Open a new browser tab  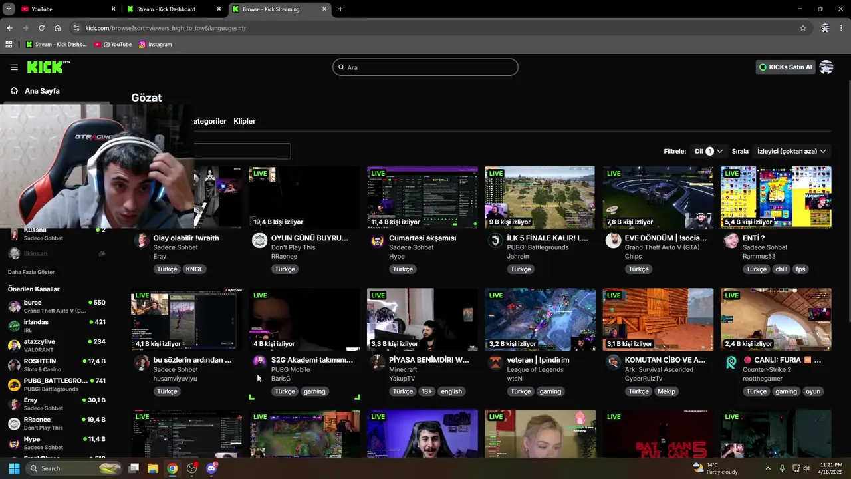point(340,9)
